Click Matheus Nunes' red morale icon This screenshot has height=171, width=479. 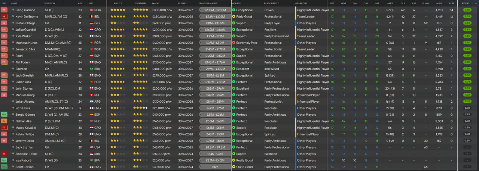pyautogui.click(x=234, y=43)
